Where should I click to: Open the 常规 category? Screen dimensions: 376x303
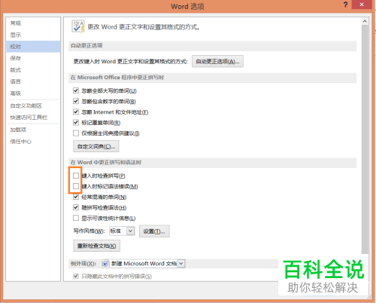[33, 23]
